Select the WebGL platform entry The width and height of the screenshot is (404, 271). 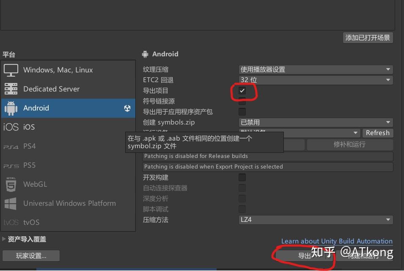pos(68,184)
